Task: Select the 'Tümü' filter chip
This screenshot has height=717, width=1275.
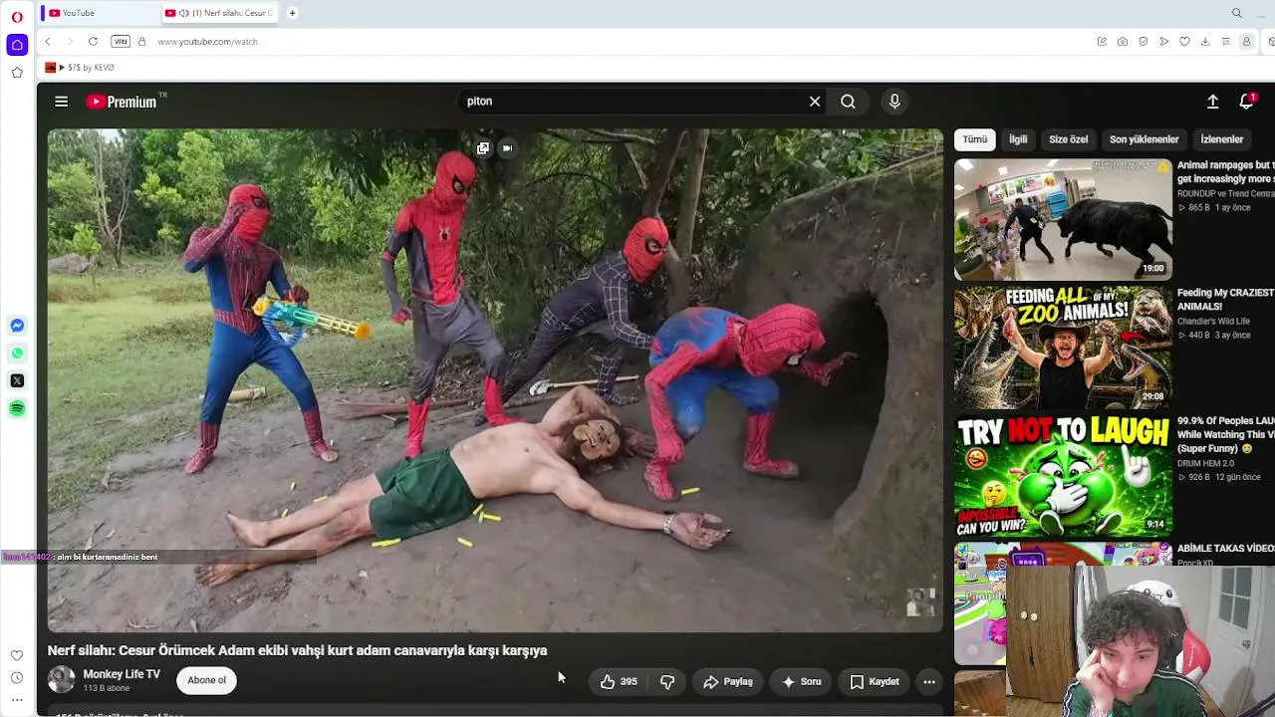Action: 974,139
